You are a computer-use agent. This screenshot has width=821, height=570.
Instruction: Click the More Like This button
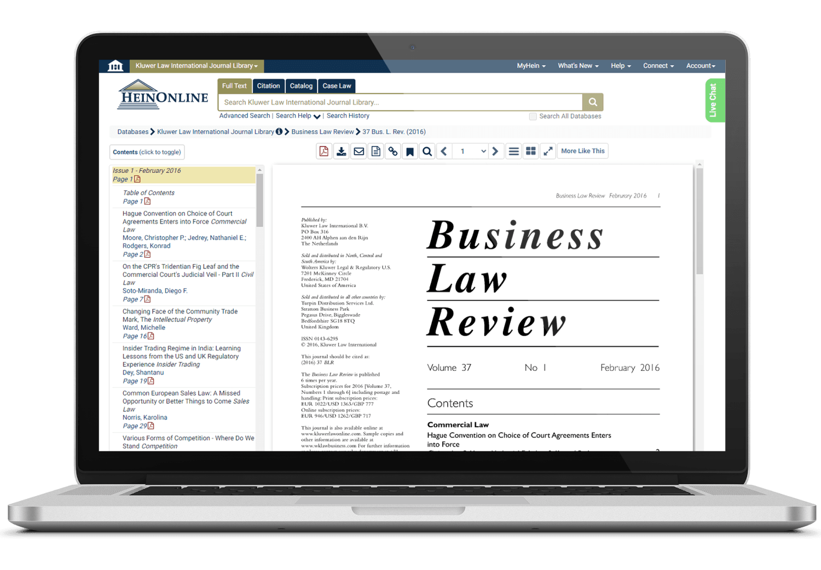(x=583, y=152)
